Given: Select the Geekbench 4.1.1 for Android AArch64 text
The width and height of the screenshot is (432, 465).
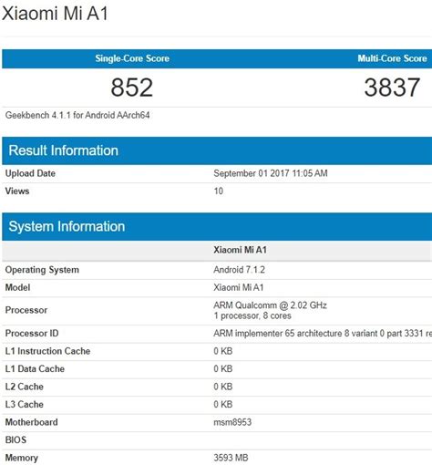Looking at the screenshot, I should (x=77, y=115).
